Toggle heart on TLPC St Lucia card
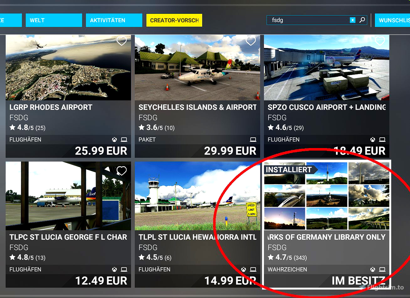410x298 pixels. 122,171
